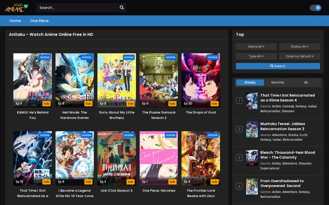
Task: Toggle the dark mode switch
Action: tap(315, 8)
